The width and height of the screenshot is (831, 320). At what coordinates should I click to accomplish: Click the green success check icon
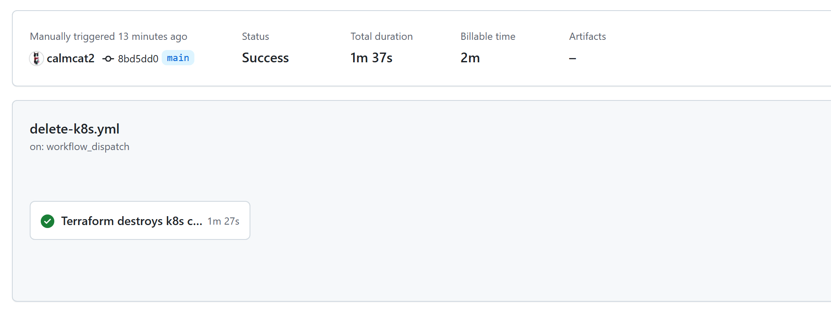click(48, 221)
